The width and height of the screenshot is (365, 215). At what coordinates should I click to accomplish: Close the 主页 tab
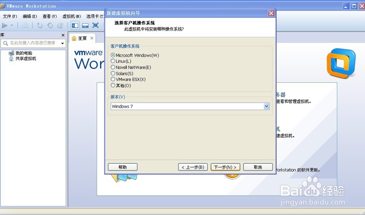(92, 38)
